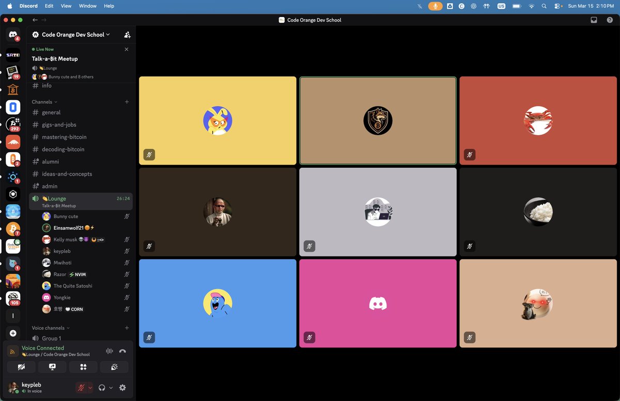Toggle deafen with headphones icon
This screenshot has width=620, height=401.
pos(102,388)
